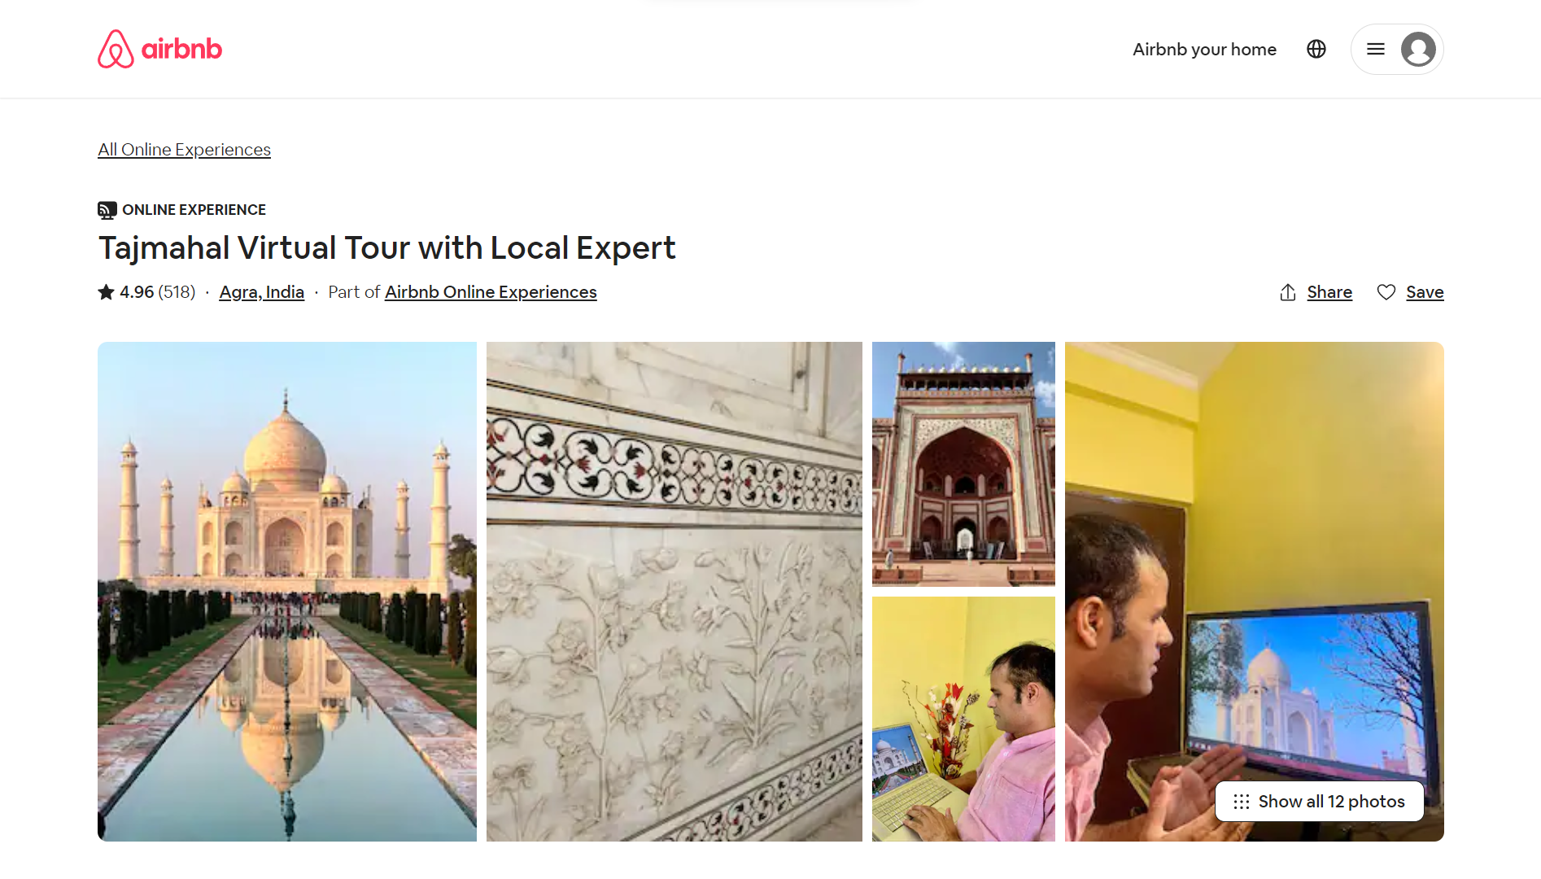
Task: Click the rating star icon
Action: click(x=106, y=291)
